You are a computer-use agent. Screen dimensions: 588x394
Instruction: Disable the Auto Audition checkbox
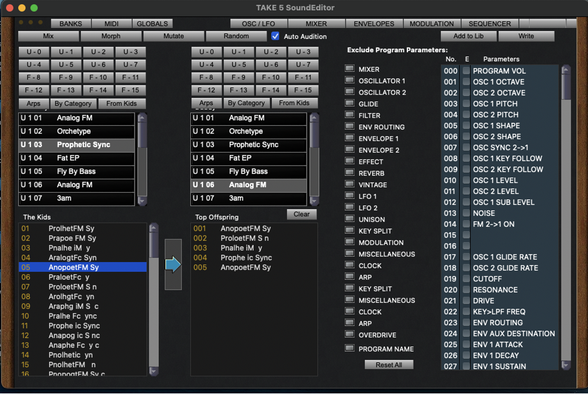point(275,36)
